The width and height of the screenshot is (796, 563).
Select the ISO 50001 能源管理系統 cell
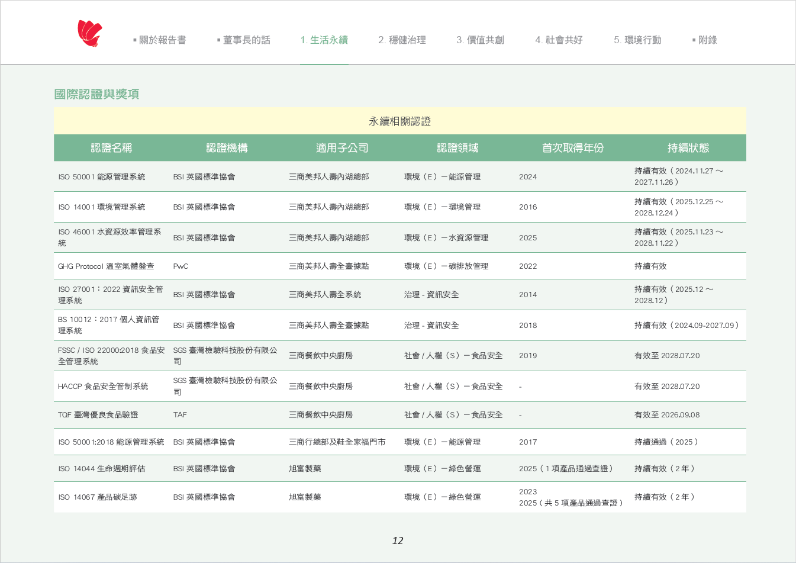(102, 177)
